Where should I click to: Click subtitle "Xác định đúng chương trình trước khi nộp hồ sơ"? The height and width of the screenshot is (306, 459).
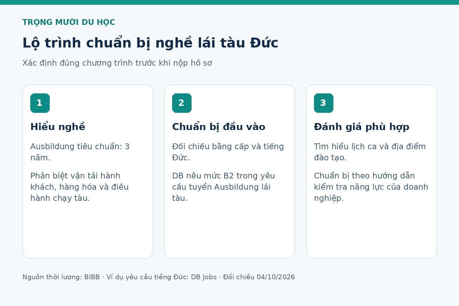coord(117,63)
